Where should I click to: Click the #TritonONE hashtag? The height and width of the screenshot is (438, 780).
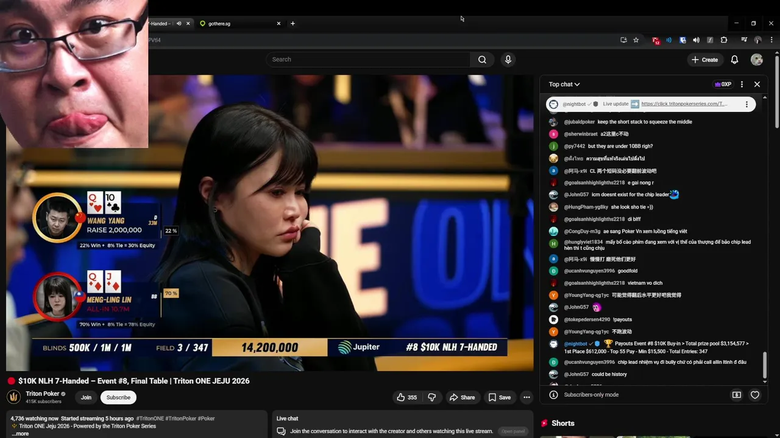tap(150, 419)
